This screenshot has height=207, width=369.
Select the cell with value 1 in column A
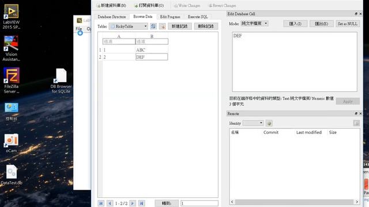tap(119, 50)
